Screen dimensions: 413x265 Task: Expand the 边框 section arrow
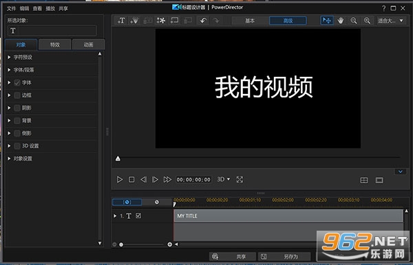click(9, 95)
